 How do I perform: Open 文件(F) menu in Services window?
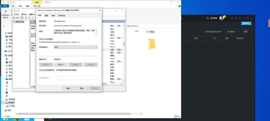16,15
